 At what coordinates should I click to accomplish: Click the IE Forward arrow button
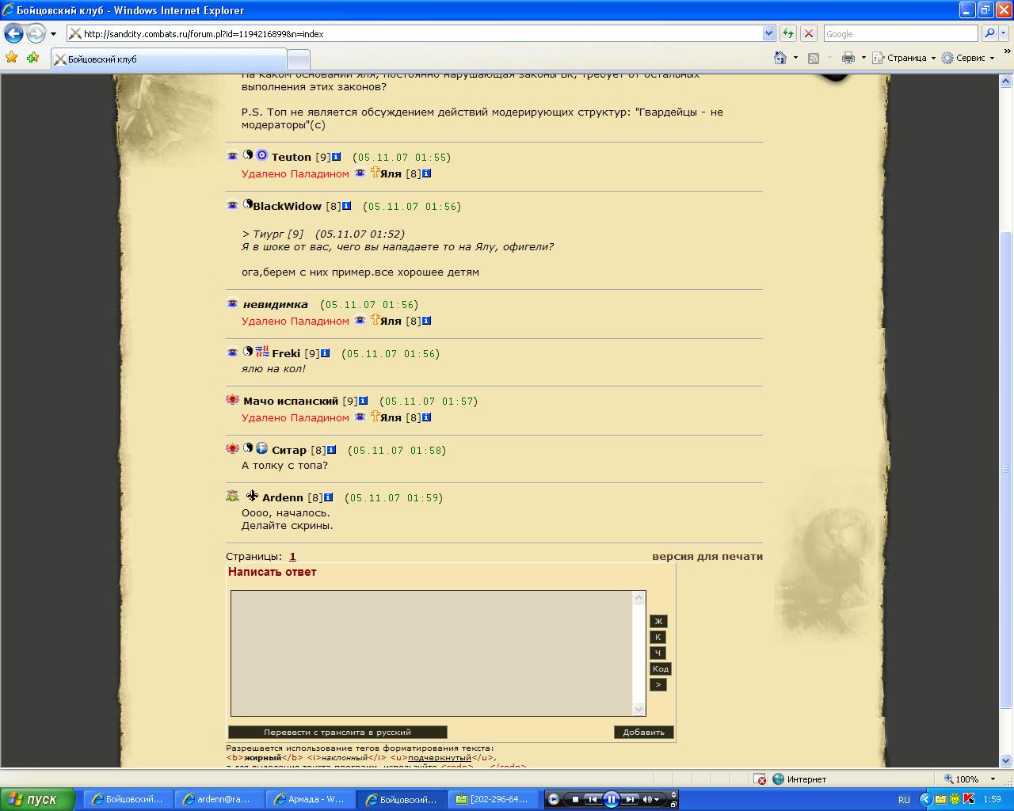(36, 33)
